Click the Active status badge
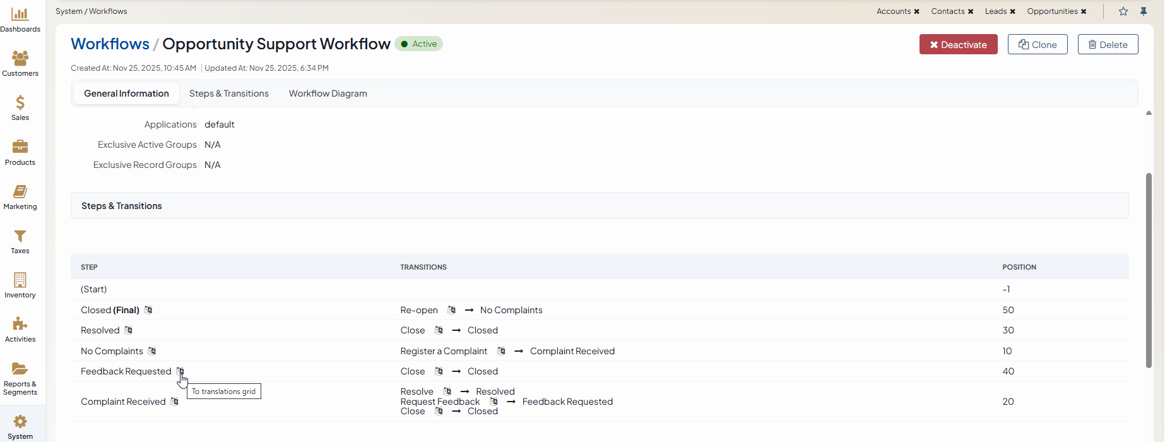 pos(418,44)
